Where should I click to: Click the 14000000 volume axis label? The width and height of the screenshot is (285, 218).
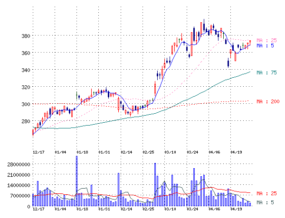[x=16, y=185]
